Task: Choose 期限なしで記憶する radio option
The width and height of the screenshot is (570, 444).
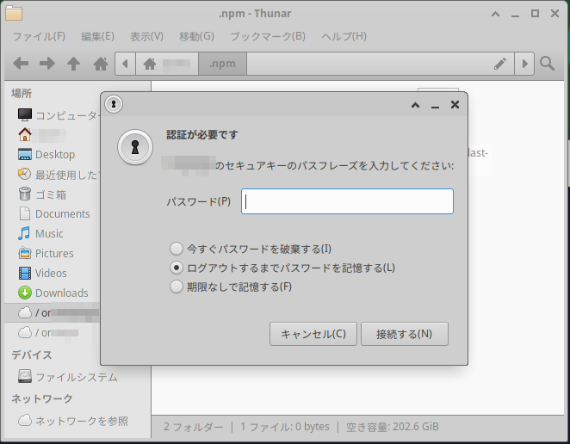Action: pos(177,287)
